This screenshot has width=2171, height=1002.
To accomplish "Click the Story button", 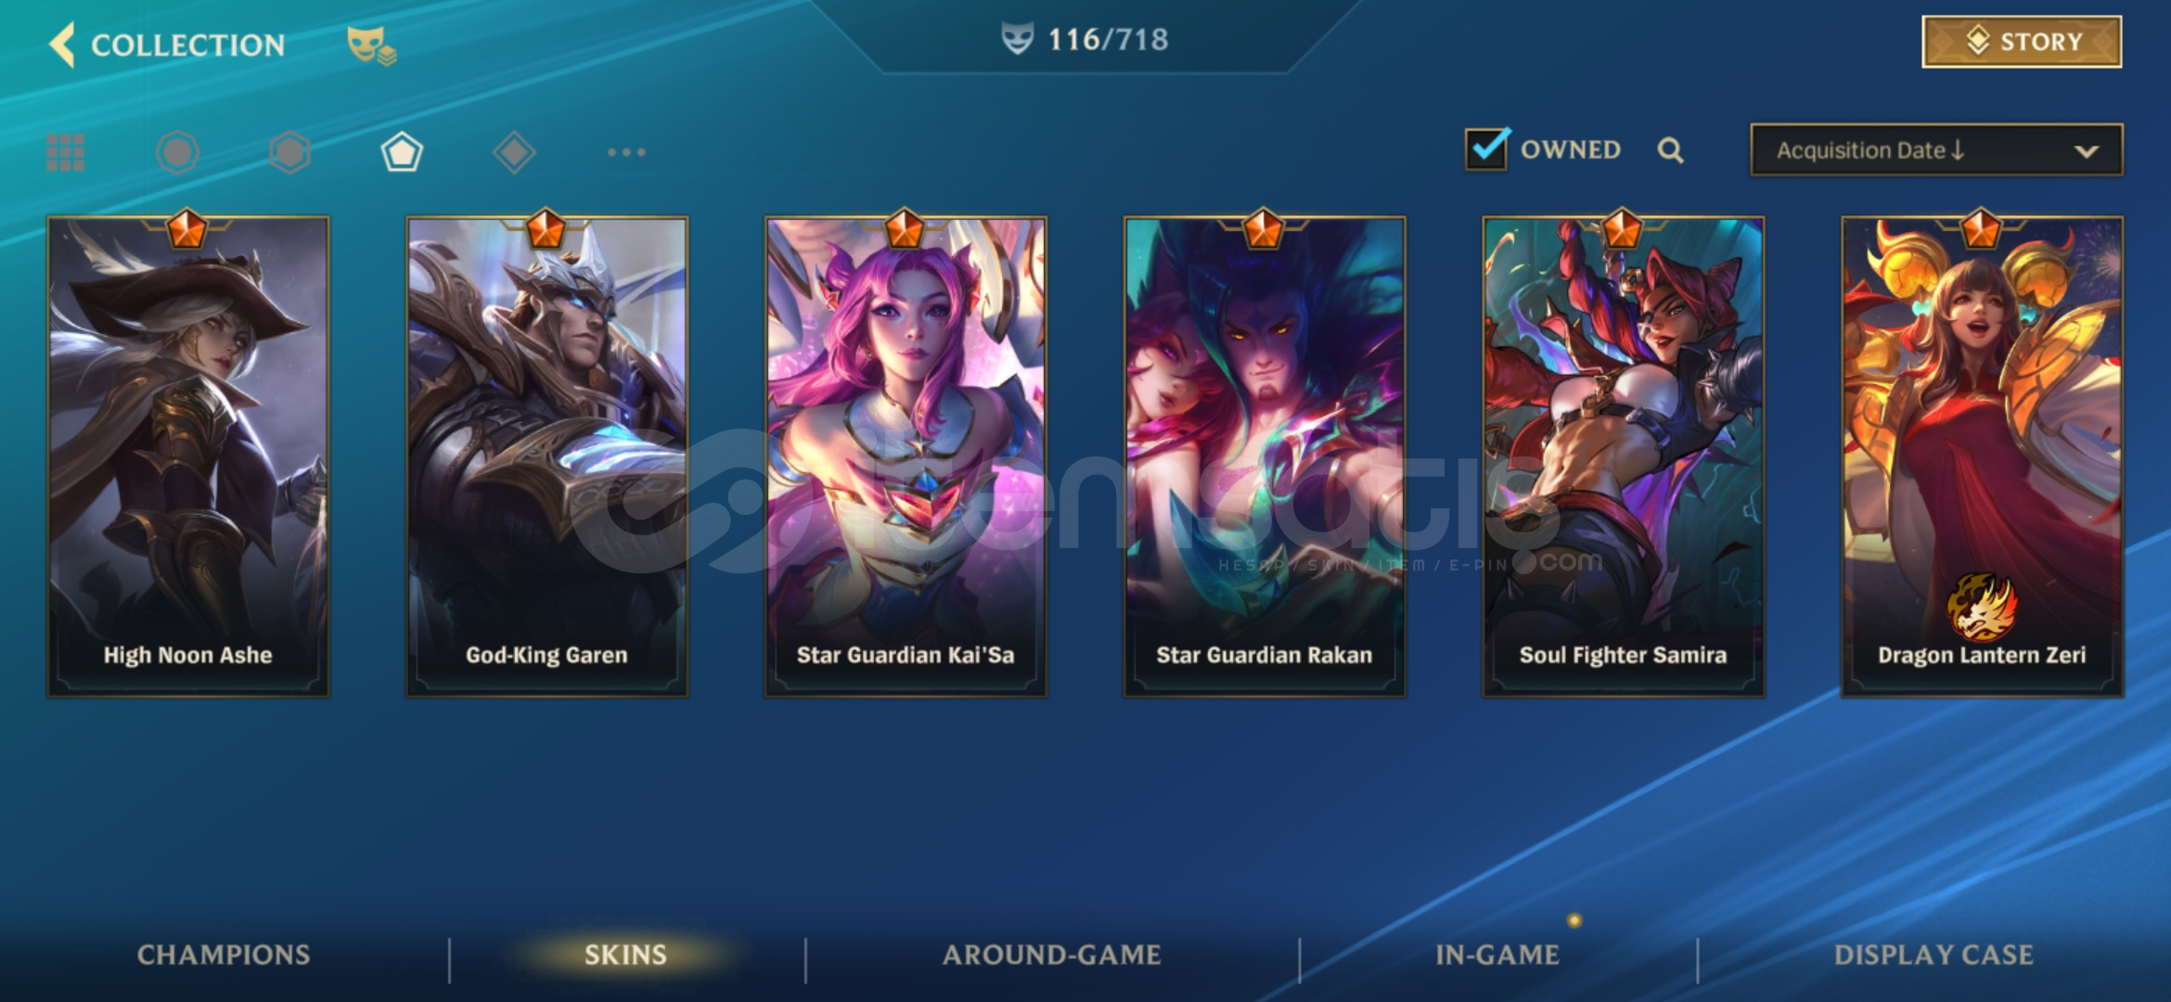I will (x=2022, y=42).
